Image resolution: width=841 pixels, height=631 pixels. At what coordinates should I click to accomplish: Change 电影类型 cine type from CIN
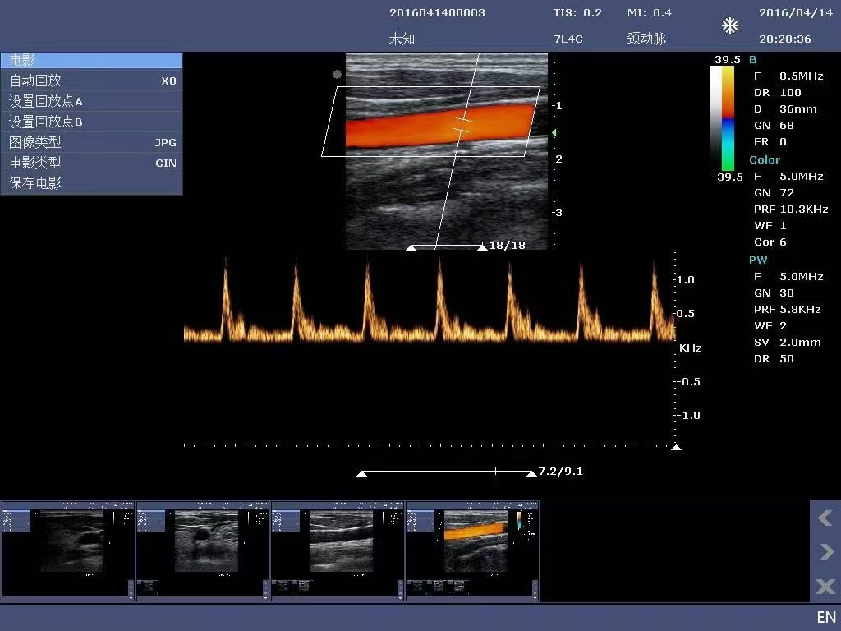click(x=91, y=163)
